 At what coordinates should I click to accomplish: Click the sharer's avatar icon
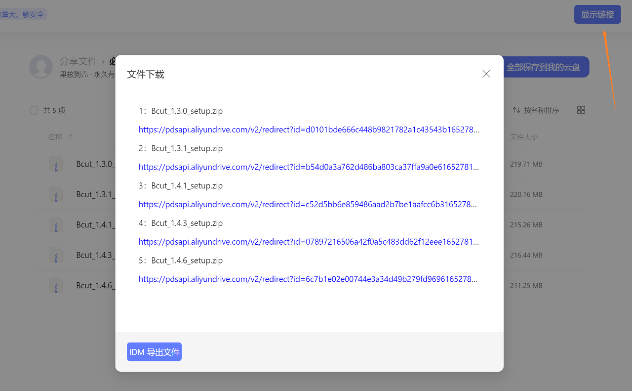[41, 67]
